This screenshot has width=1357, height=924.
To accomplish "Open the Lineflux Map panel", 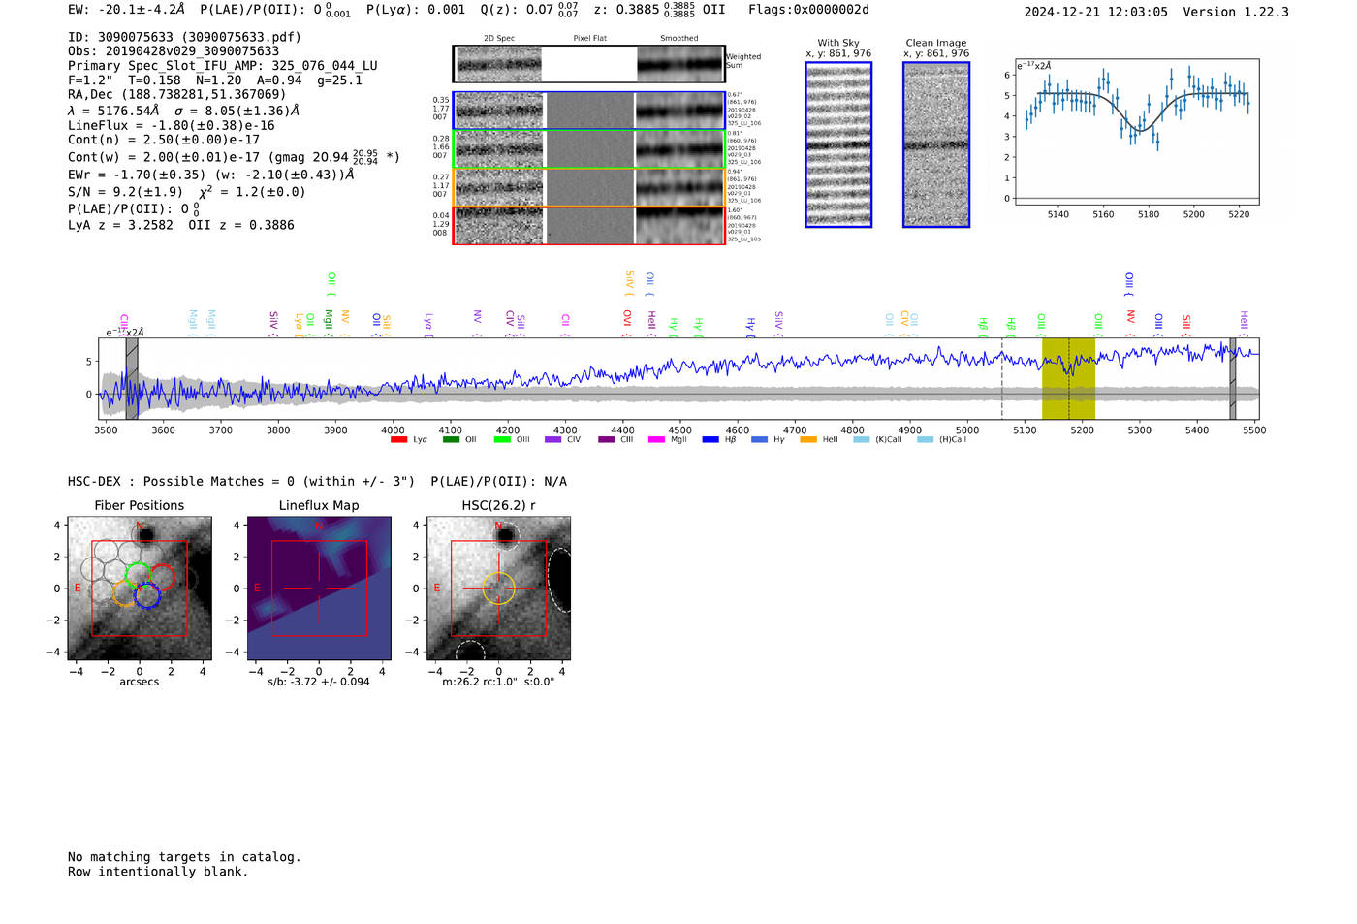I will coord(319,589).
